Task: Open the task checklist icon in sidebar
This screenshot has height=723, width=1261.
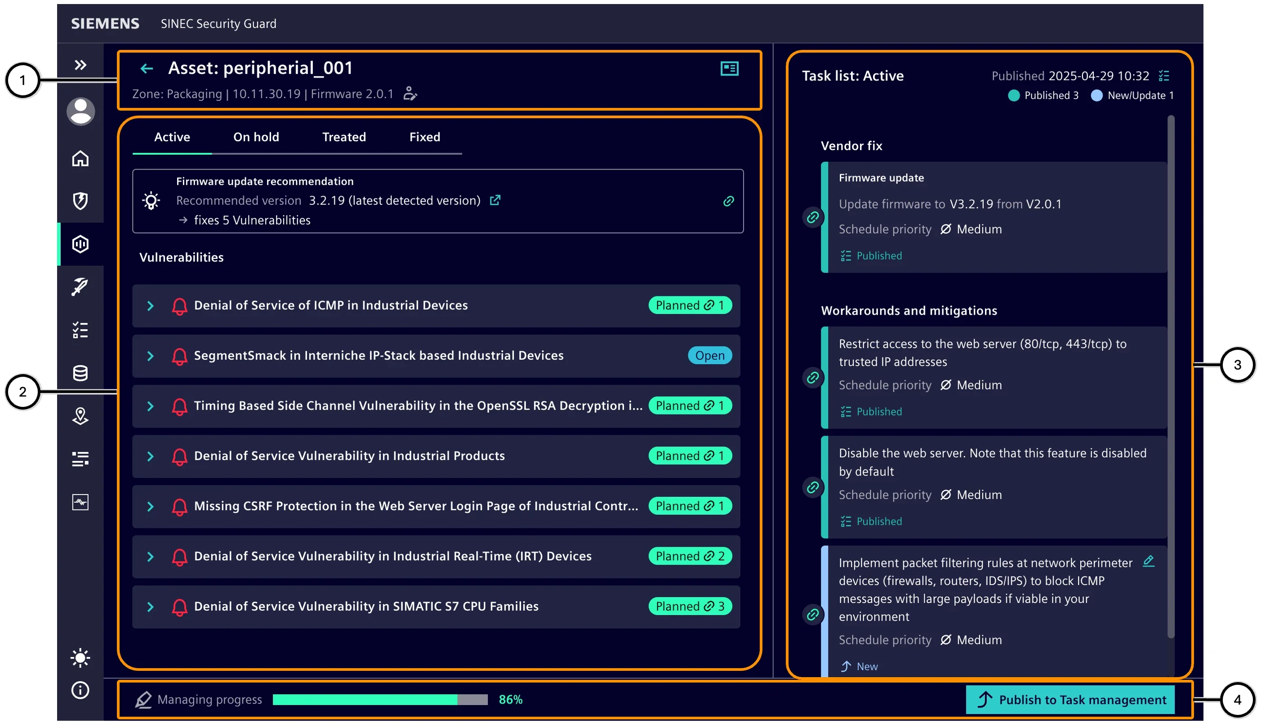Action: [80, 330]
